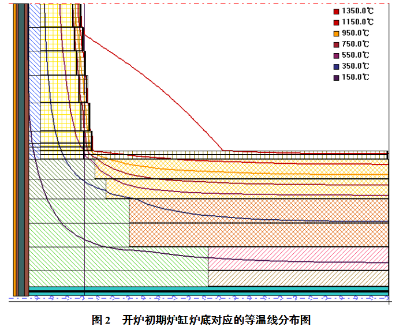Select the 150.0℃ legend label
Viewport: 403px width, 330px height.
pyautogui.click(x=356, y=77)
